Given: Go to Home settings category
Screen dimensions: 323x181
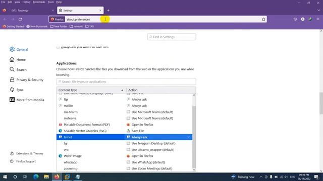Looking at the screenshot, I should (18, 59).
